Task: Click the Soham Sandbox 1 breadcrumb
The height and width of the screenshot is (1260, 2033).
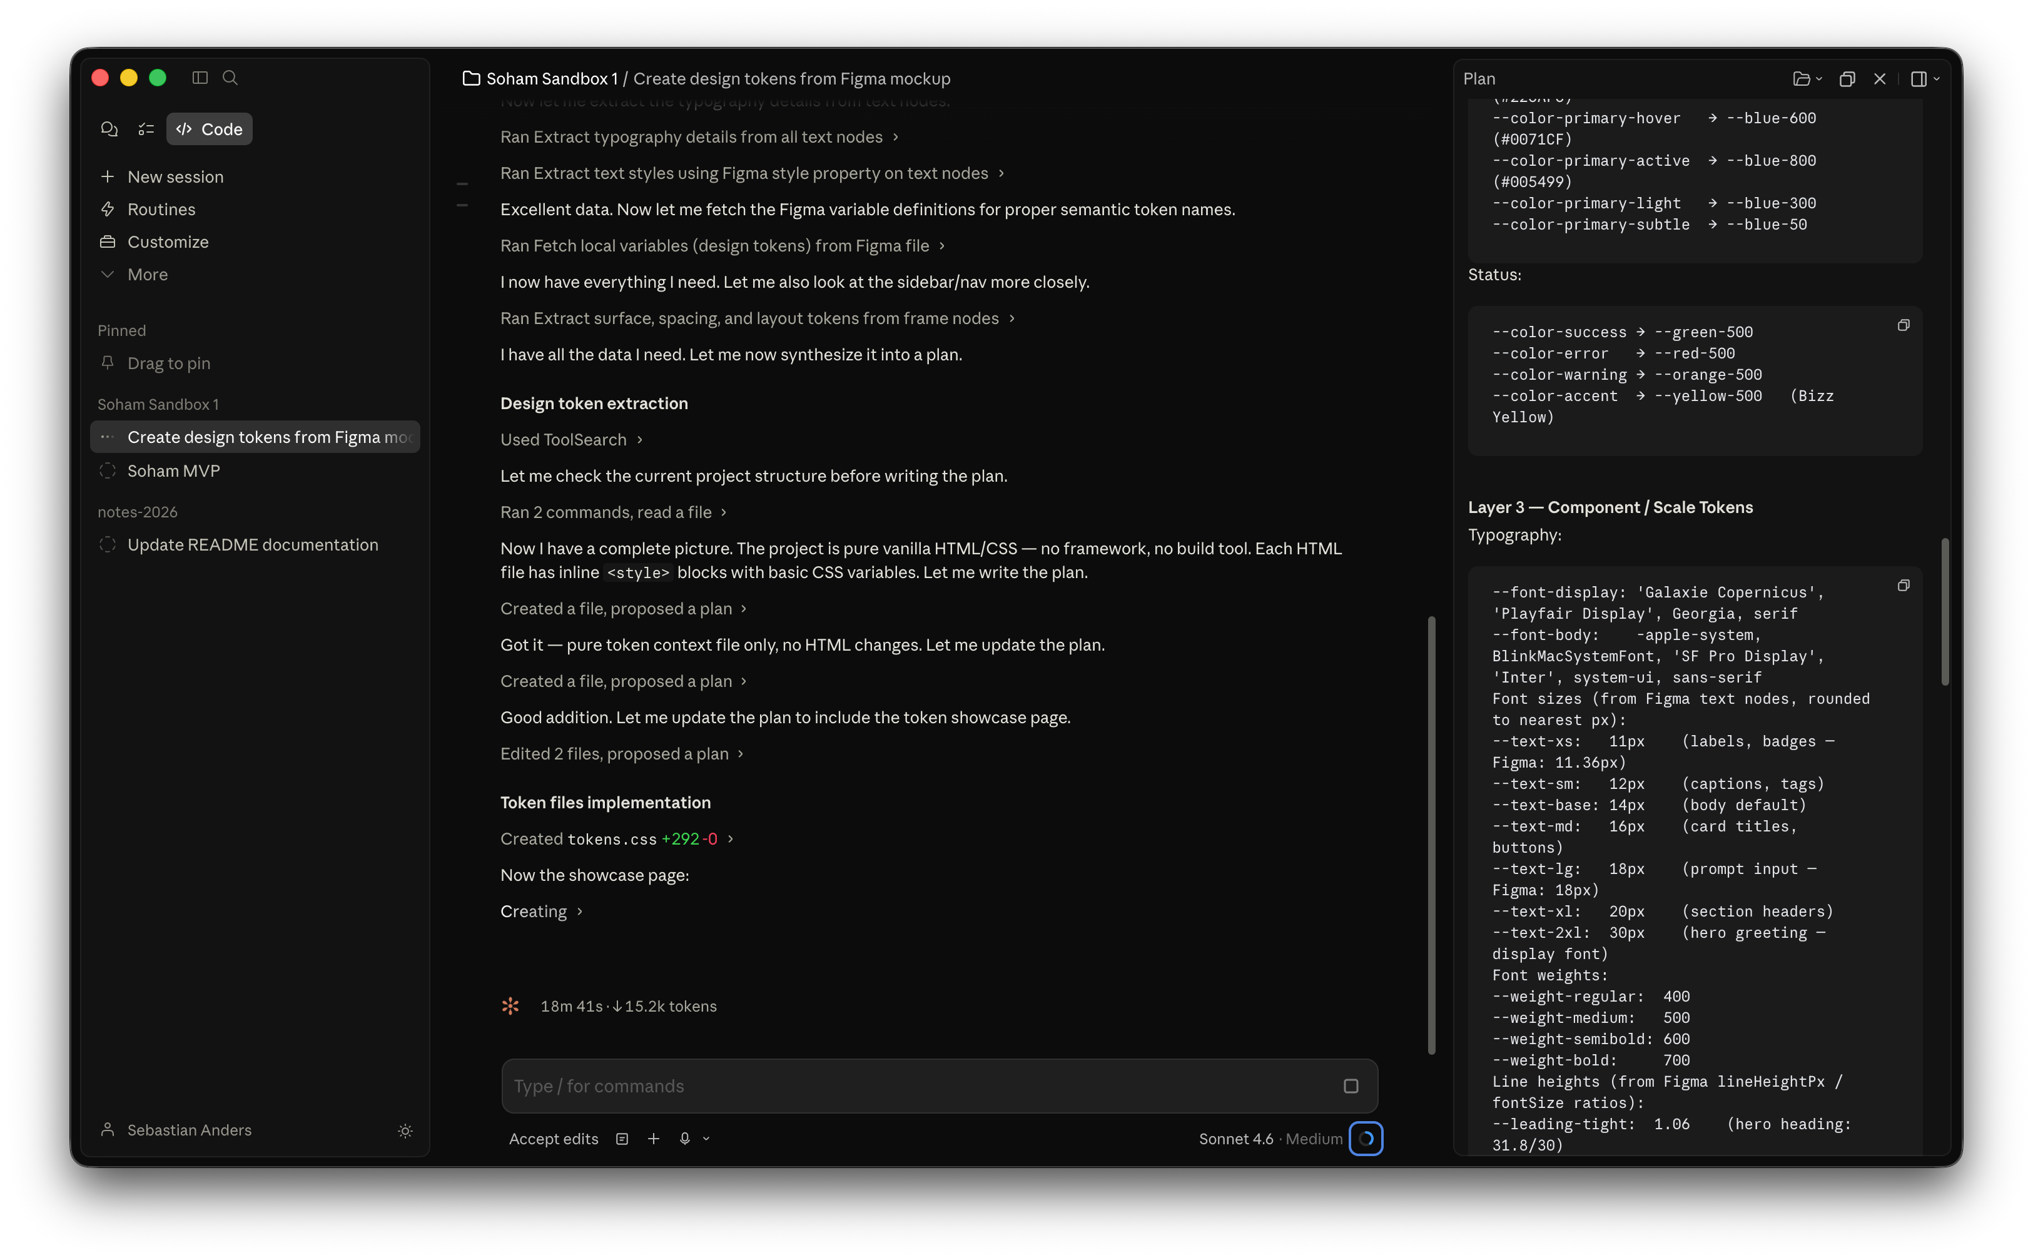Action: tap(552, 78)
